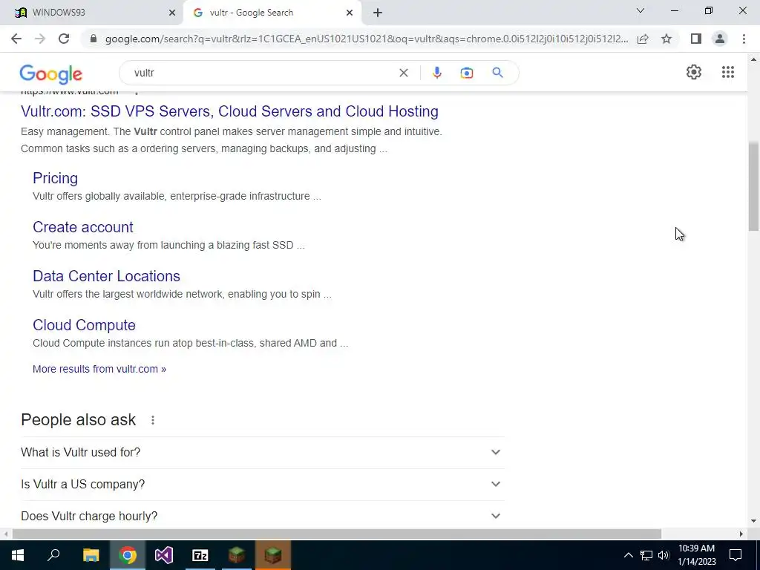Image resolution: width=760 pixels, height=570 pixels.
Task: Start voice search with microphone icon
Action: coord(436,73)
